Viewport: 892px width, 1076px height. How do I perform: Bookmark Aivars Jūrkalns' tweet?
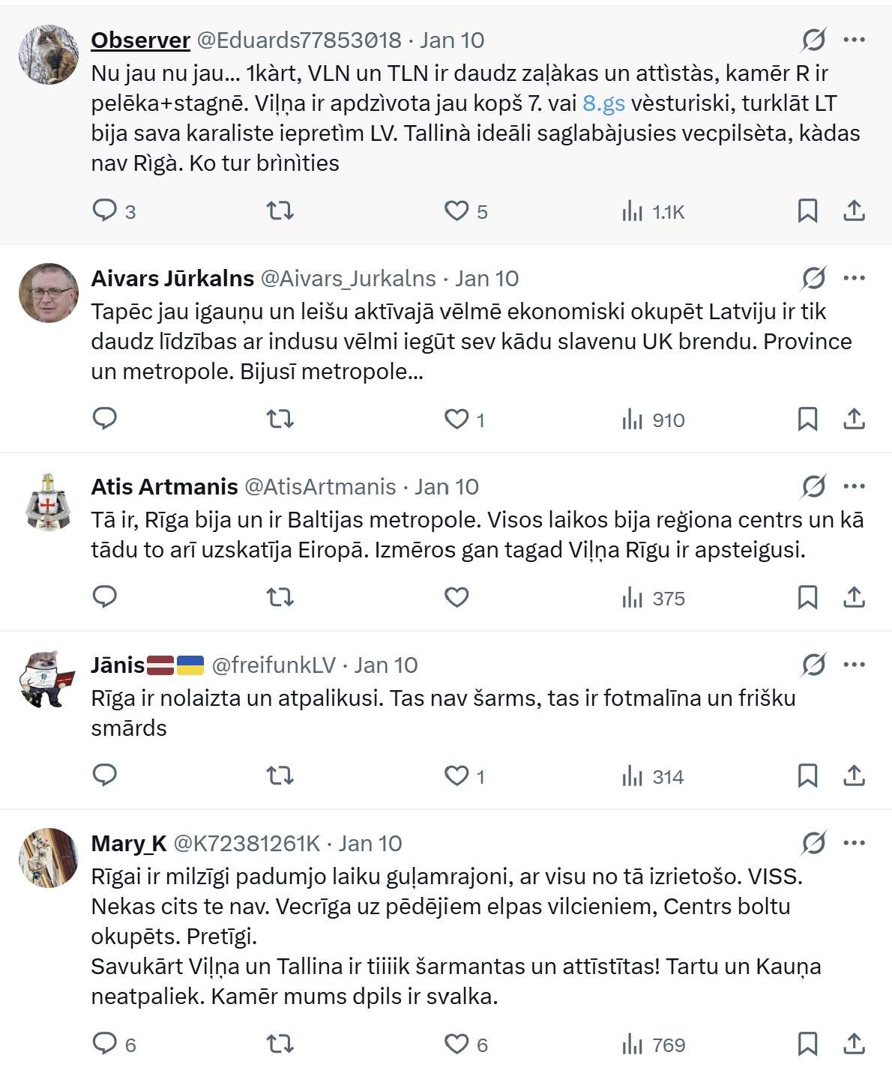click(x=807, y=418)
